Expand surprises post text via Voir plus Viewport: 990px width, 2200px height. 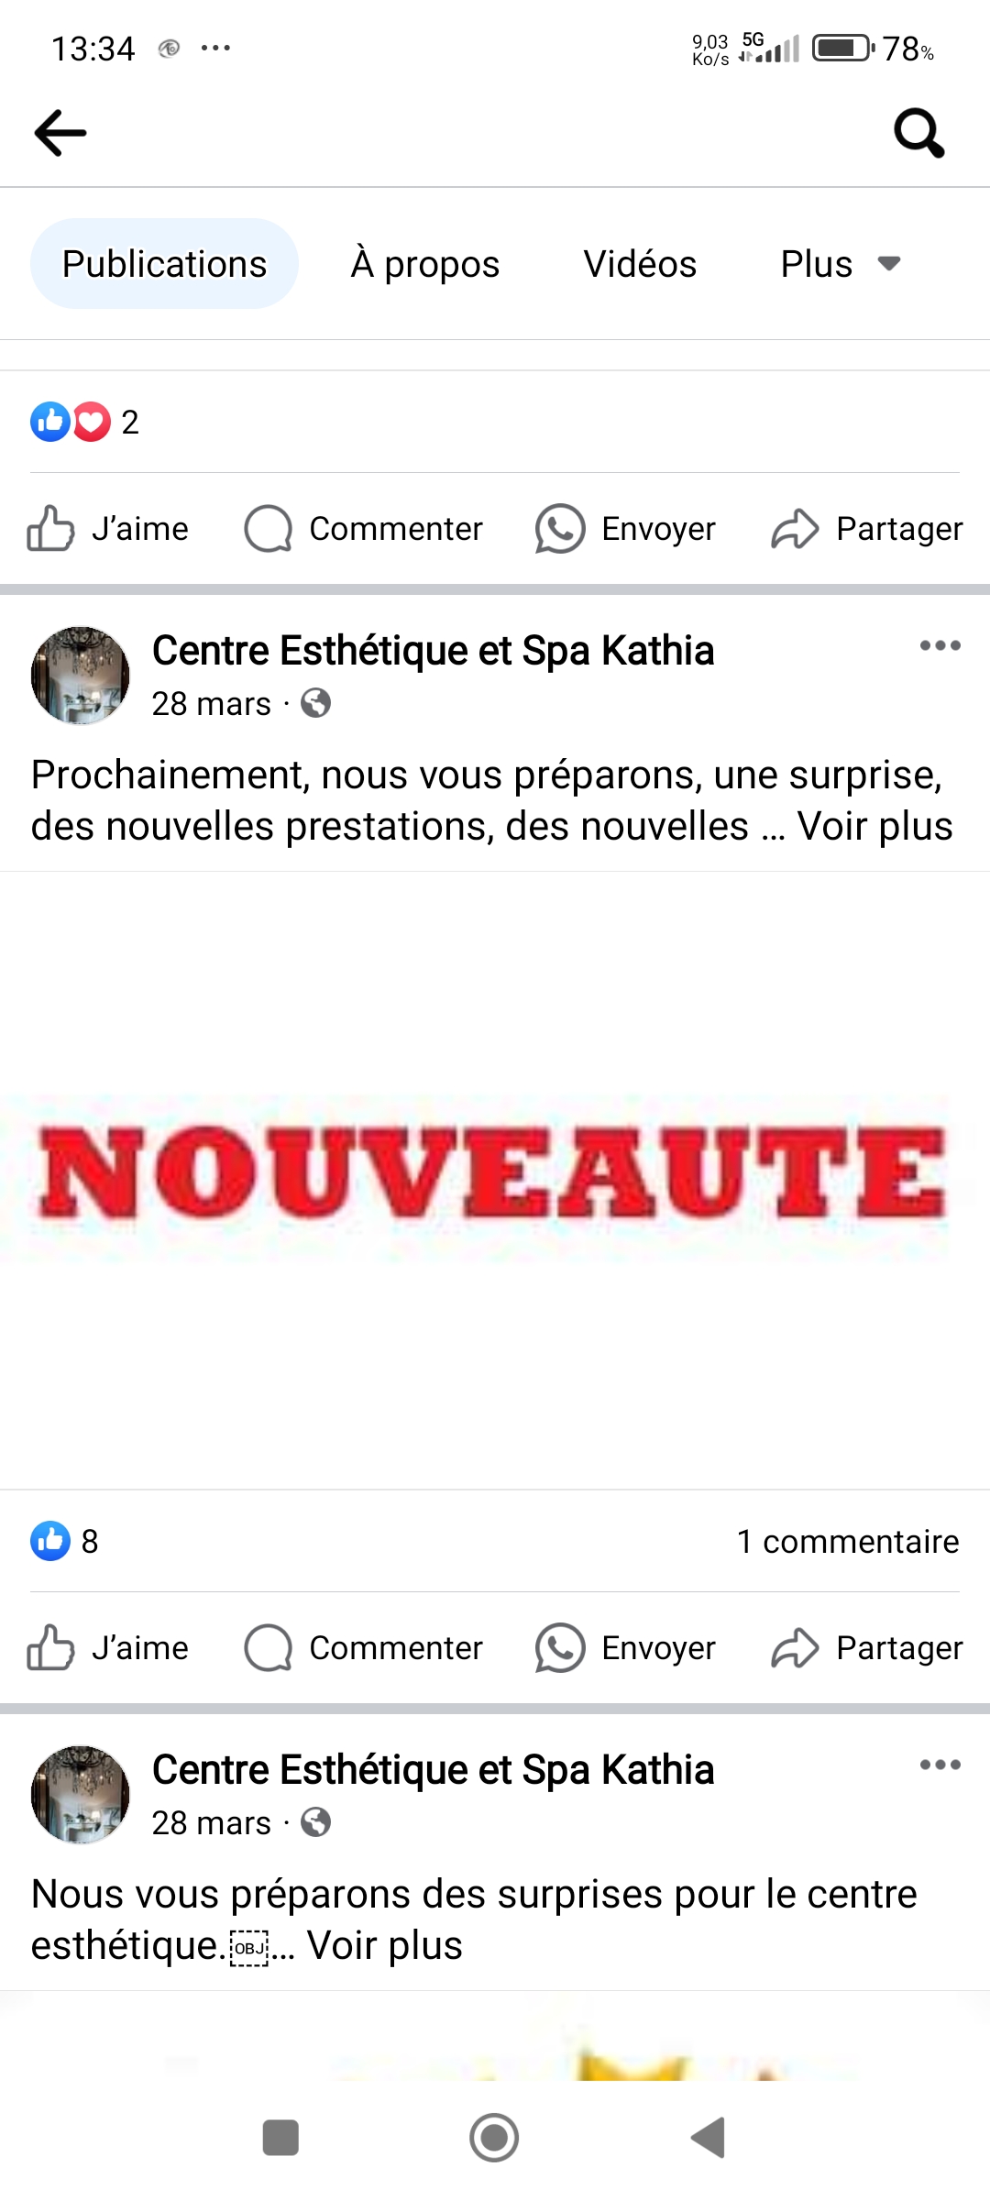pyautogui.click(x=385, y=1945)
